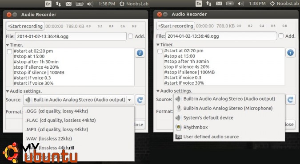Choose .MP3 (cd quality, lossy 44khz) format
The image size is (300, 164).
(x=79, y=129)
